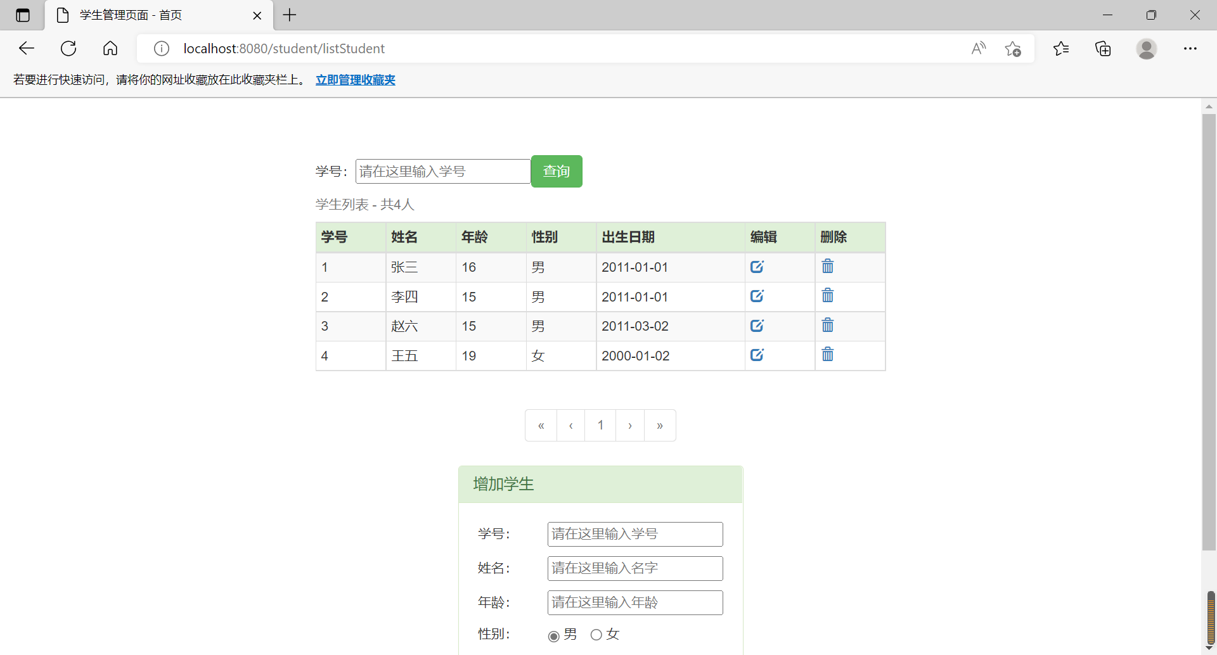Click the 王五 name cell

421,356
